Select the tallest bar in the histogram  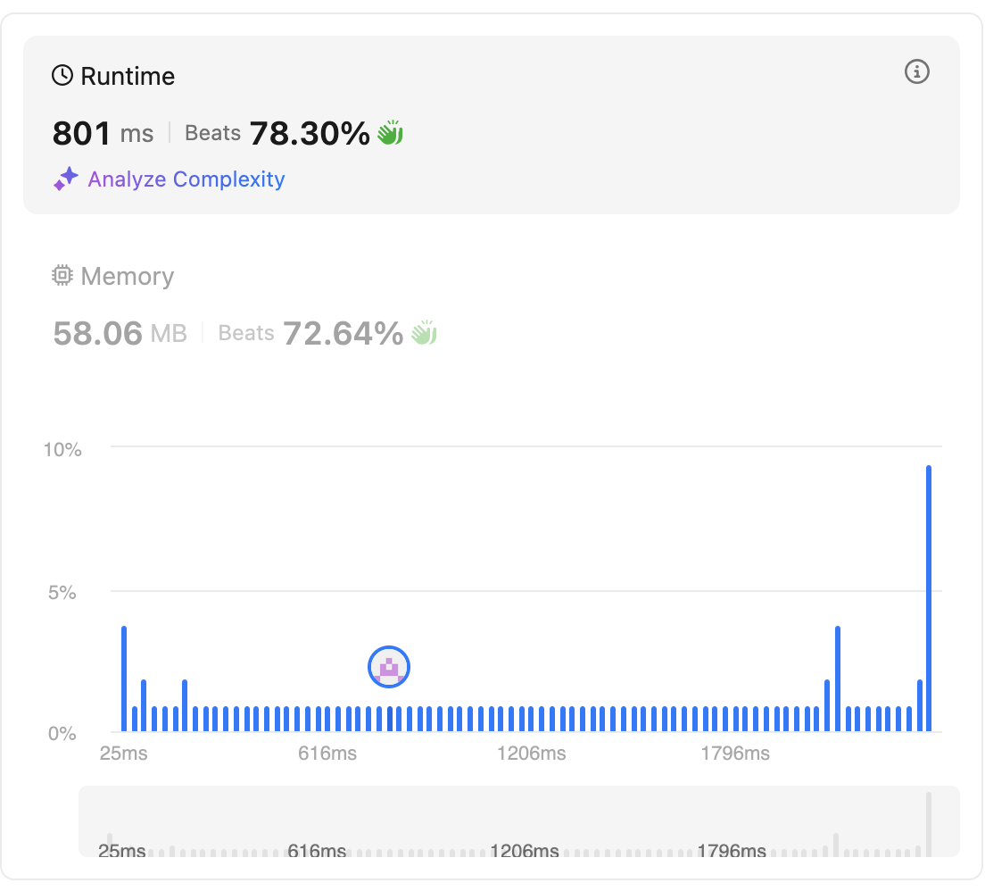pyautogui.click(x=929, y=598)
